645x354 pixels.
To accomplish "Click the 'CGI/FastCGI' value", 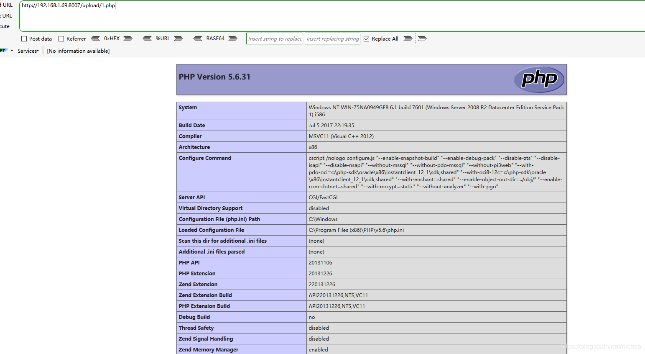I will 323,198.
